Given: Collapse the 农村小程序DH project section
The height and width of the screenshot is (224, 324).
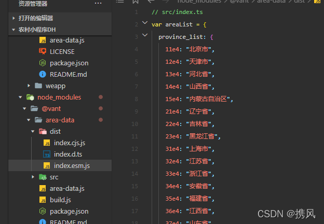Looking at the screenshot, I should pos(14,30).
